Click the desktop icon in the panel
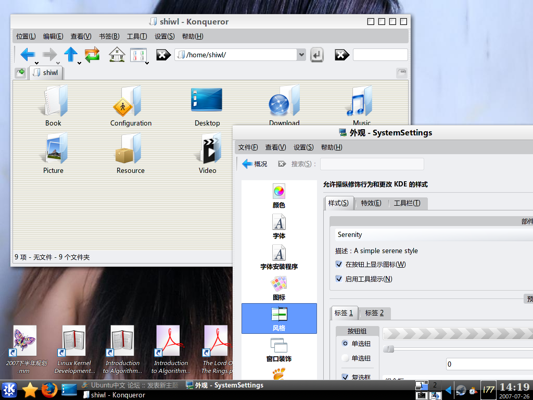533x400 pixels. pyautogui.click(x=69, y=390)
